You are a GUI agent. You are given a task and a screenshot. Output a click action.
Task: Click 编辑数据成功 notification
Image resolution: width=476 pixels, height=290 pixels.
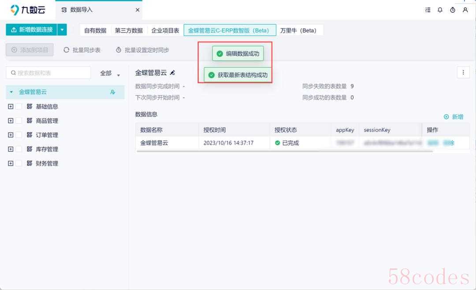click(238, 54)
